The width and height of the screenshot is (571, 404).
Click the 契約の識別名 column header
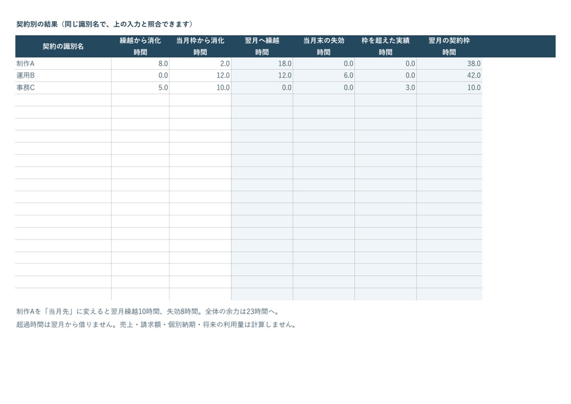click(63, 46)
